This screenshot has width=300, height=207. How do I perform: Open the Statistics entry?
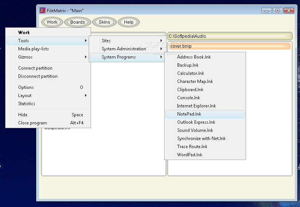(48, 104)
